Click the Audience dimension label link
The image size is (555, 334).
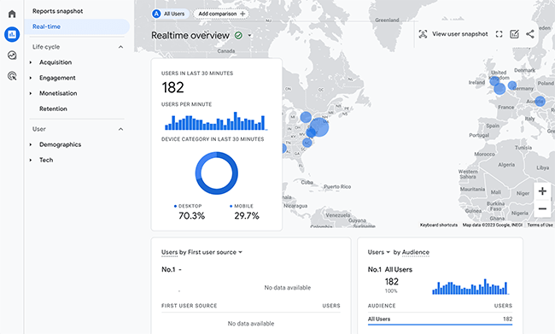tap(416, 252)
